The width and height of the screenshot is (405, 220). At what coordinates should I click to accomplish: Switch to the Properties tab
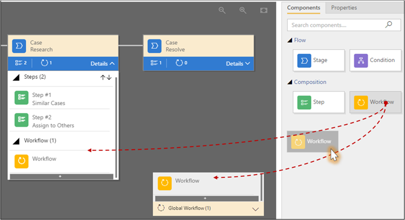point(344,8)
